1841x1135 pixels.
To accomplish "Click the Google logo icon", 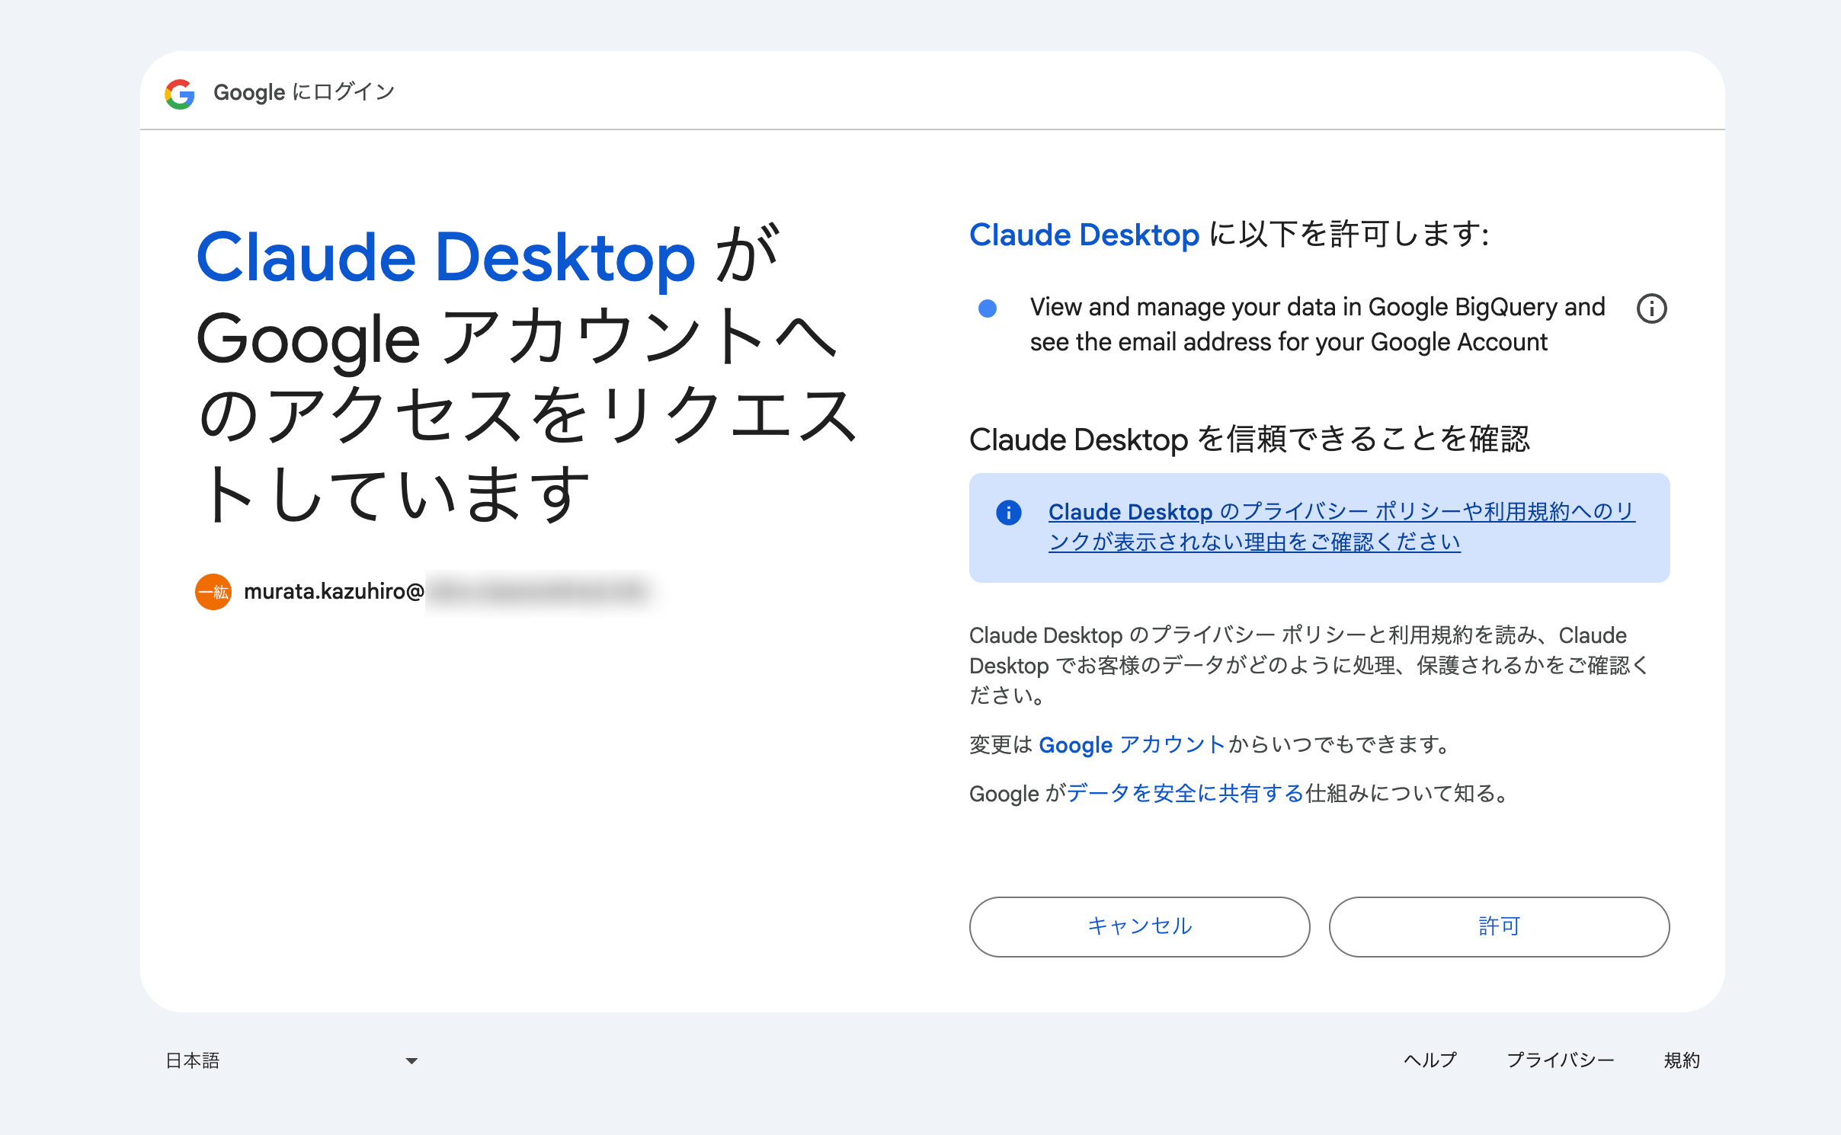I will (180, 94).
